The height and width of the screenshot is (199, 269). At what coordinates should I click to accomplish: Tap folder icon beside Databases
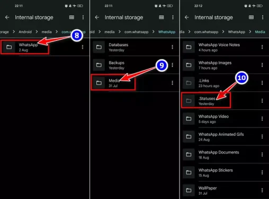pos(99,47)
